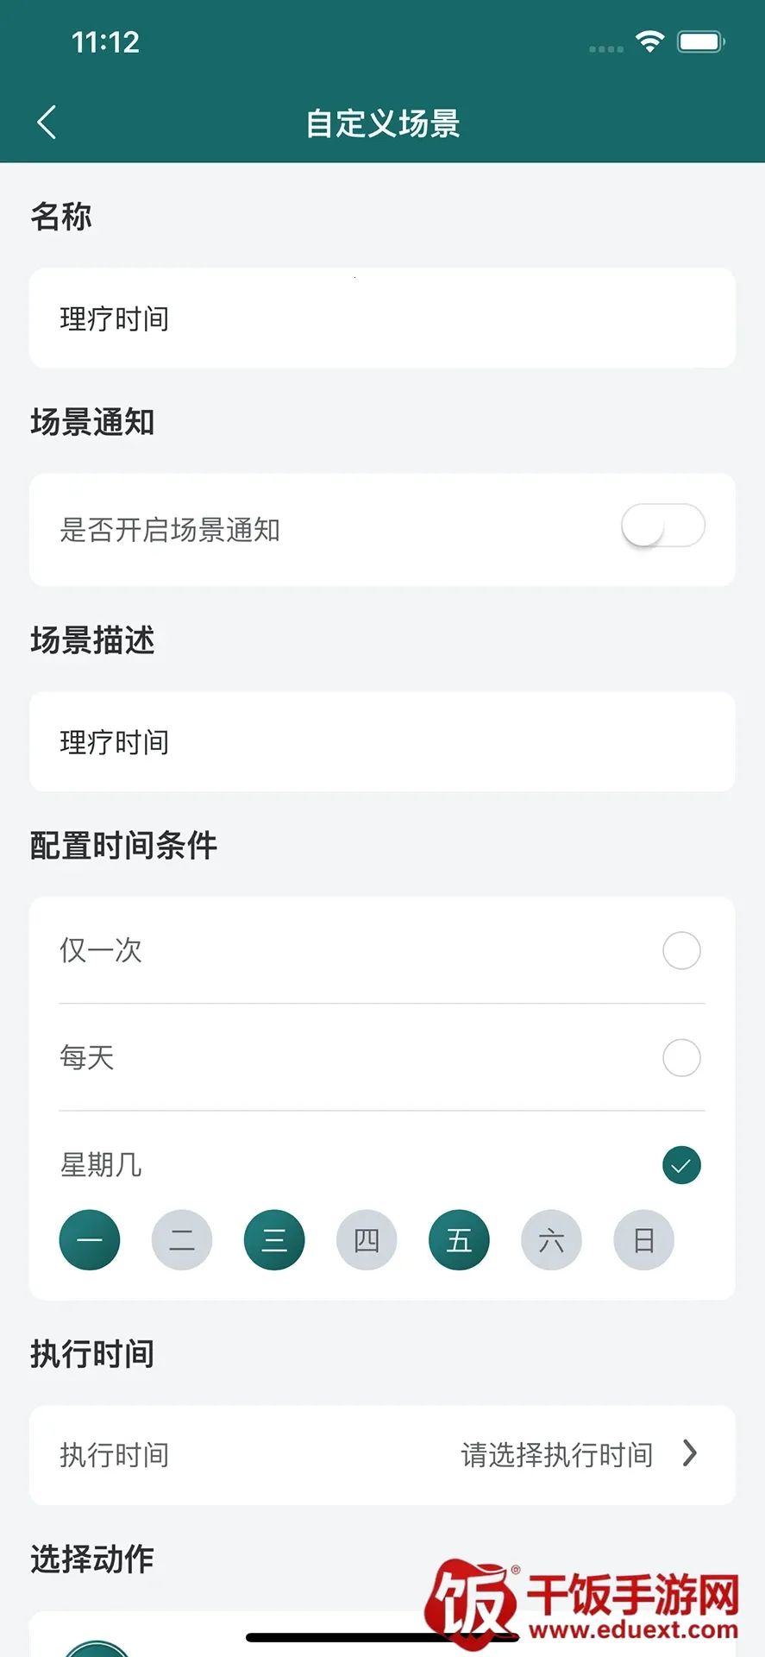Uncheck the 星期几 option
This screenshot has height=1657, width=765.
(681, 1165)
